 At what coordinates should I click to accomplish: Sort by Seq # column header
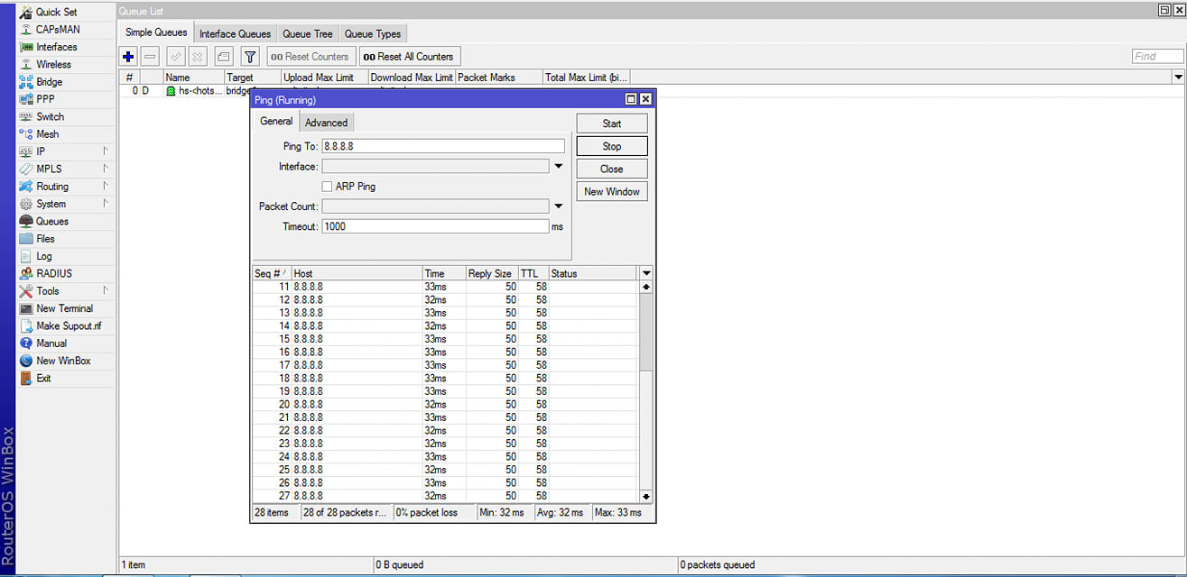pyautogui.click(x=271, y=273)
